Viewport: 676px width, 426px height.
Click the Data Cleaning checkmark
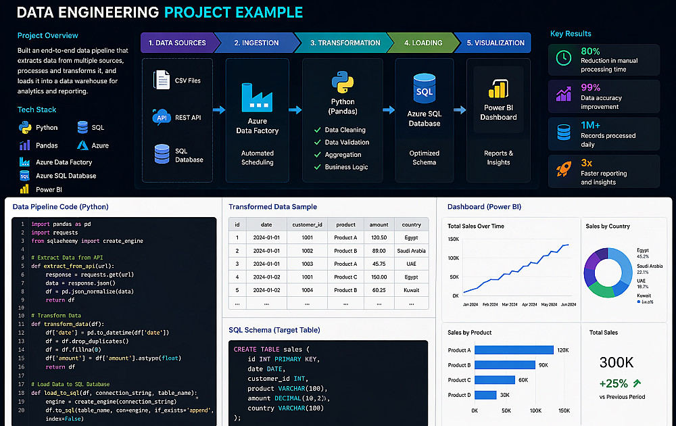click(x=317, y=130)
